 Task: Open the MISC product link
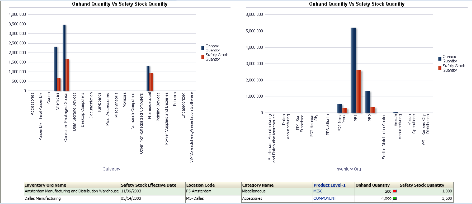tap(318, 191)
